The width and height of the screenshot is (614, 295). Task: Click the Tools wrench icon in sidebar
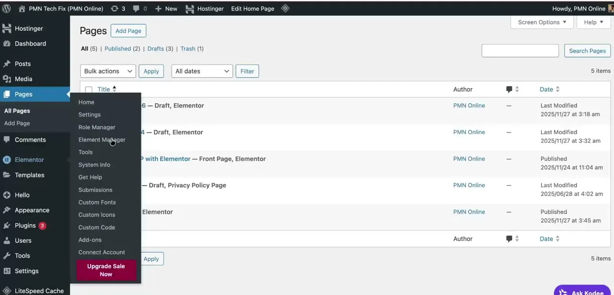pyautogui.click(x=7, y=256)
